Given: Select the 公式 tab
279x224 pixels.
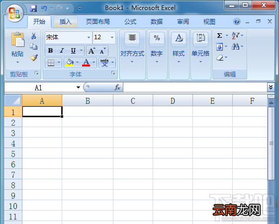Looking at the screenshot, I should pos(130,22).
